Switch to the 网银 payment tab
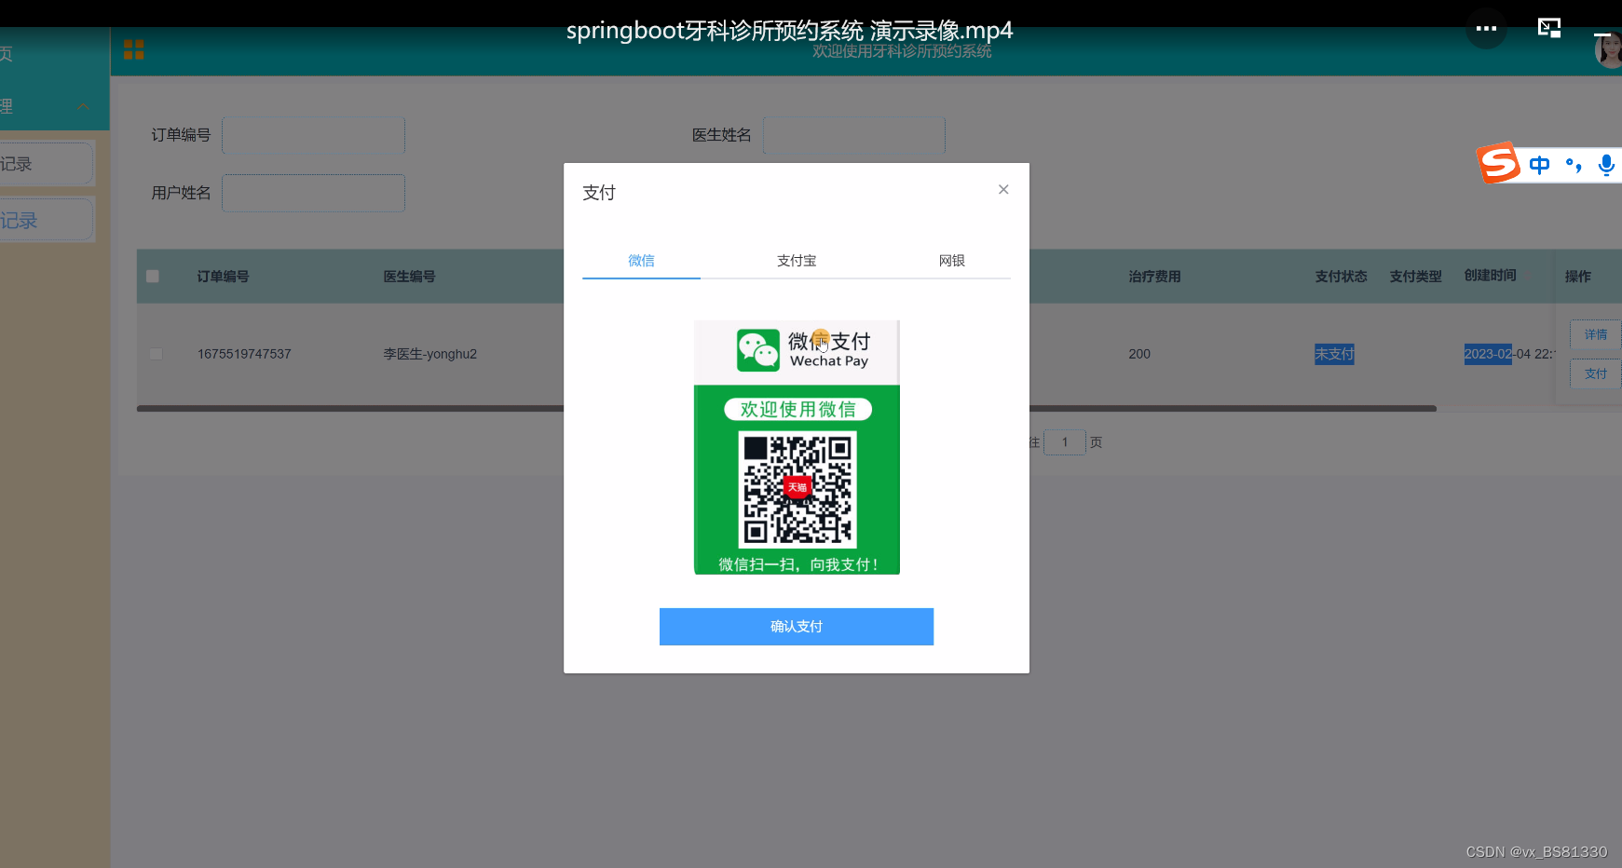The width and height of the screenshot is (1622, 868). (951, 261)
